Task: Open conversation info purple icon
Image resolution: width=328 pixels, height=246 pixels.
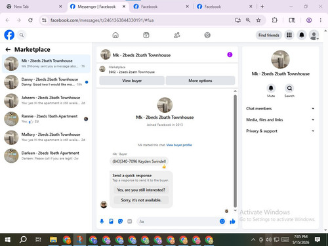Action: point(230,54)
